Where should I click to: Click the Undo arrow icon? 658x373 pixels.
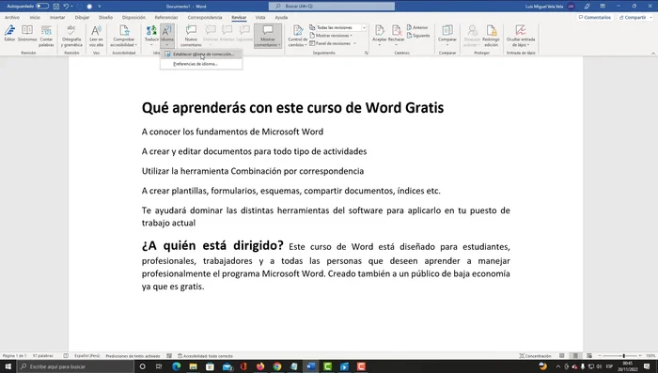[x=66, y=7]
